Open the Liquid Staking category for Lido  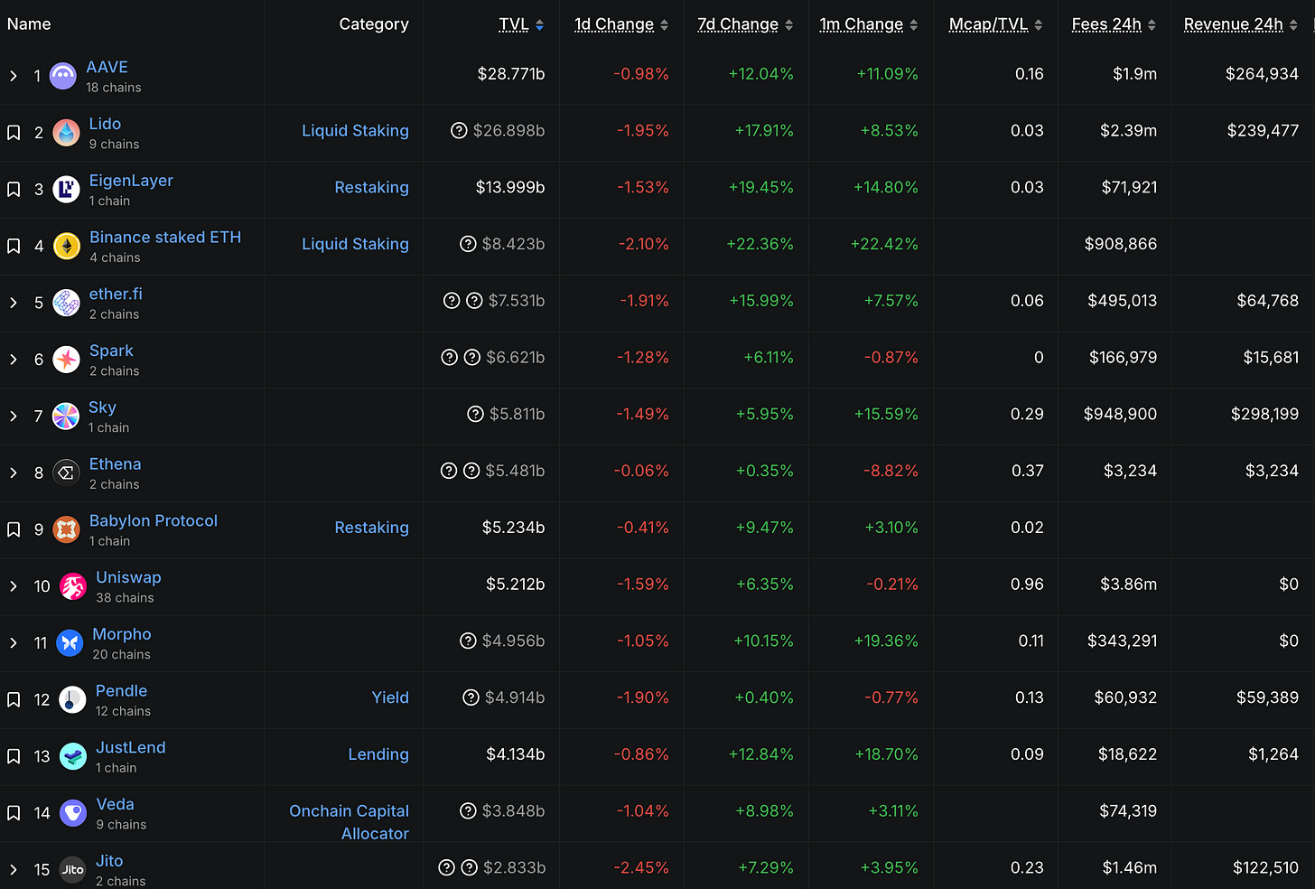coord(355,131)
